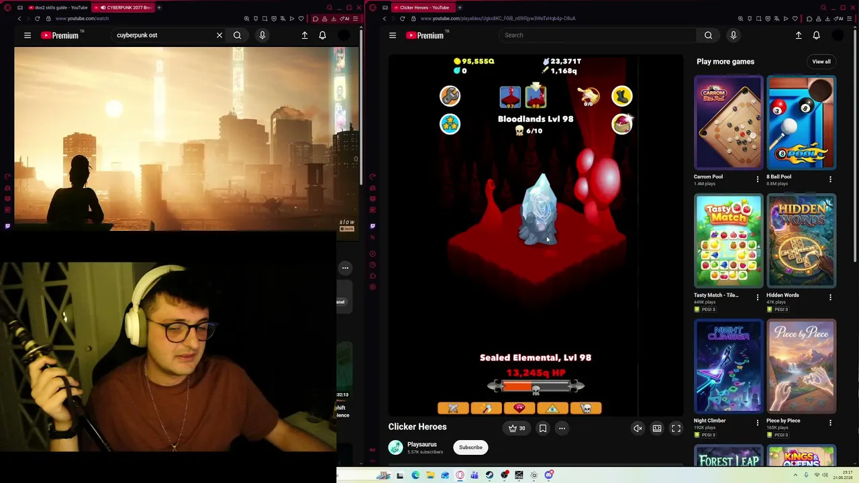
Task: Start voice search in the Cyberpunk video window
Action: click(x=262, y=35)
